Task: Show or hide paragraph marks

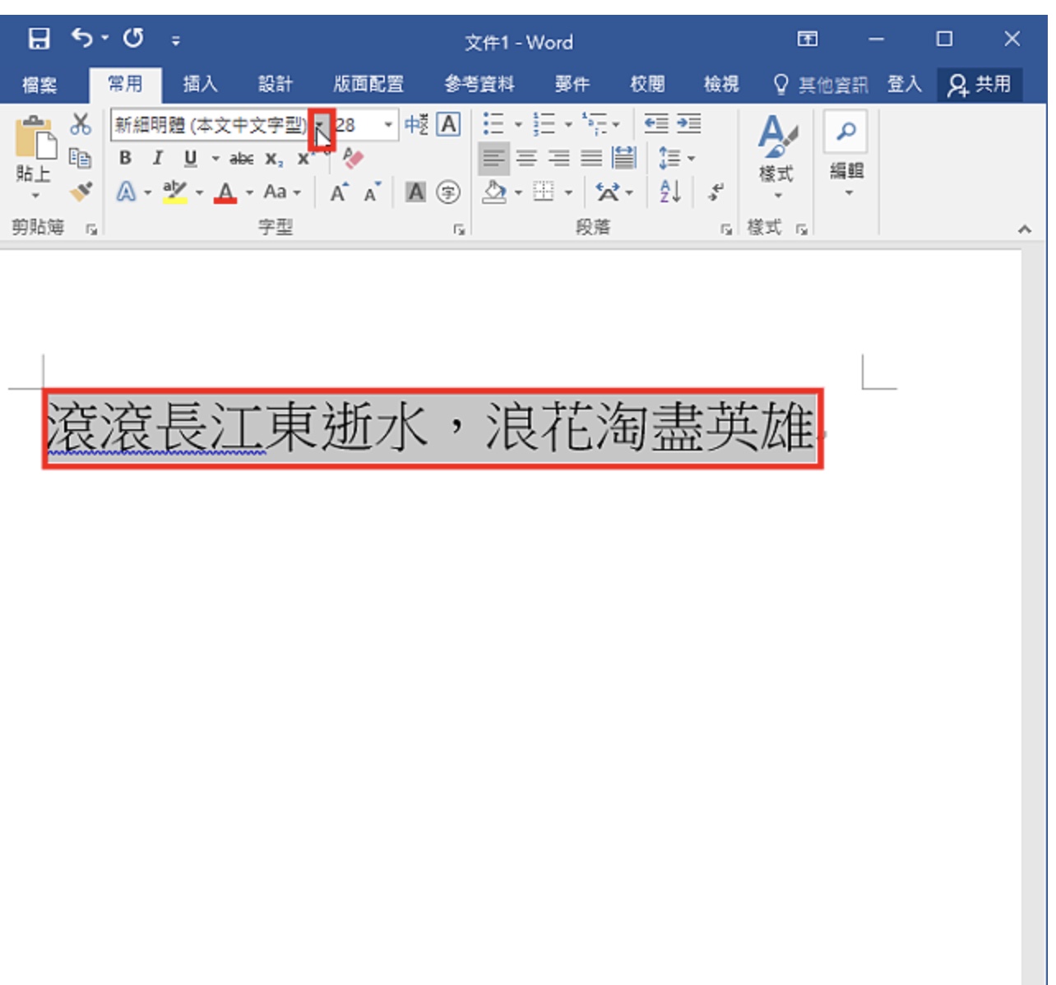Action: click(716, 192)
